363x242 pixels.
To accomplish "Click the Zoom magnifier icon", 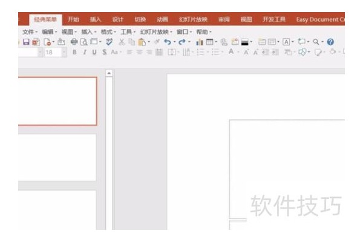I will coord(316,42).
